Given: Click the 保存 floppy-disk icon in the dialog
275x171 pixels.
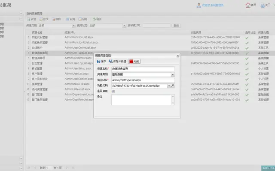Looking at the screenshot, I should tap(98, 62).
